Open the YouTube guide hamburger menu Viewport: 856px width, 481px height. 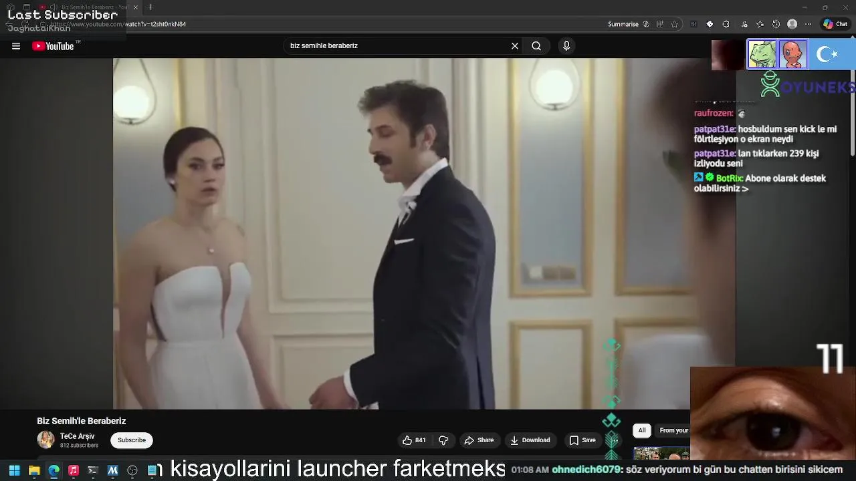[x=16, y=46]
